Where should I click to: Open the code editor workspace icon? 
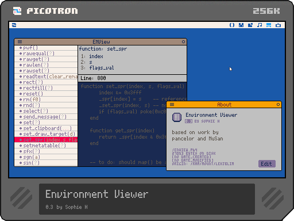point(232,25)
